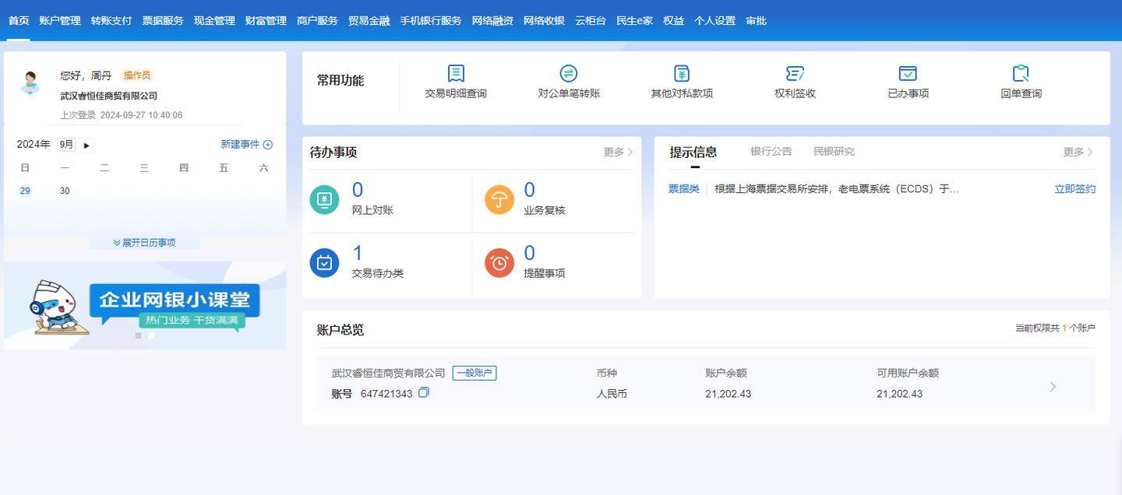Click the 交易待办类 calendar icon
Viewport: 1122px width, 495px height.
pos(324,263)
